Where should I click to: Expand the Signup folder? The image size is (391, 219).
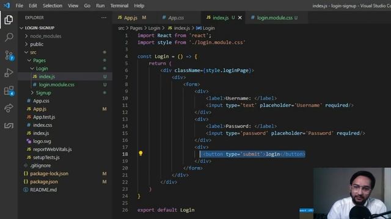pos(32,92)
